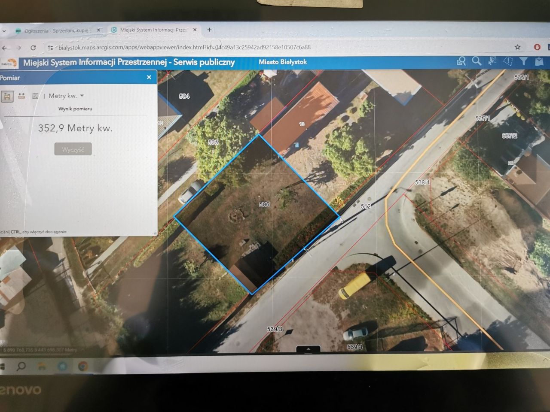View site information icon in address bar

point(50,48)
